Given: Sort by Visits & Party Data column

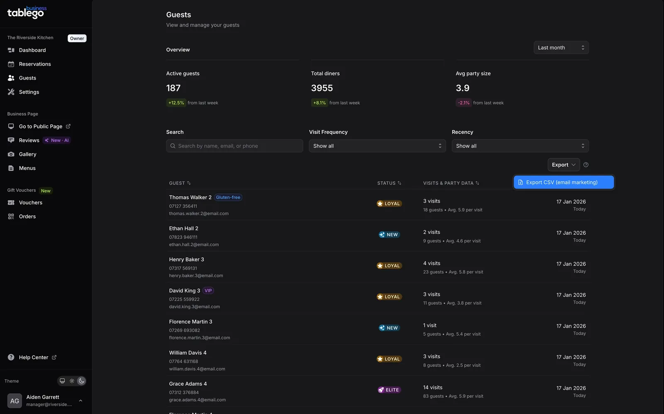Looking at the screenshot, I should tap(451, 183).
